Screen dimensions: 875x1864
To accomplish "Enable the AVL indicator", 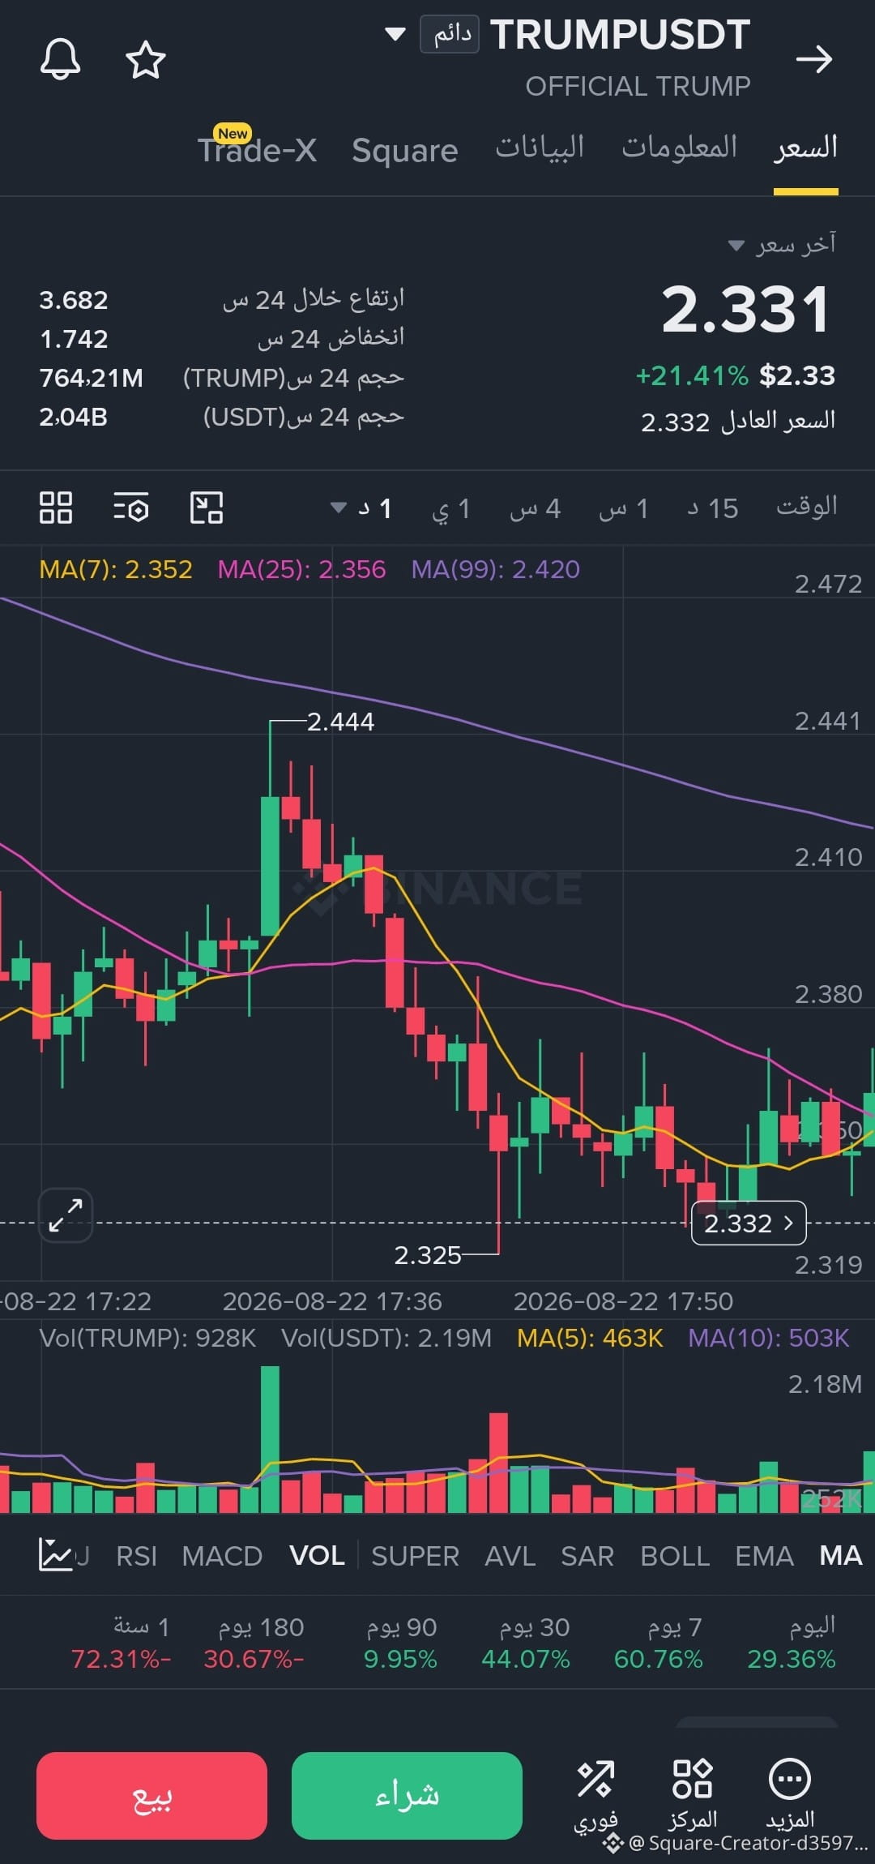I will [x=510, y=1556].
